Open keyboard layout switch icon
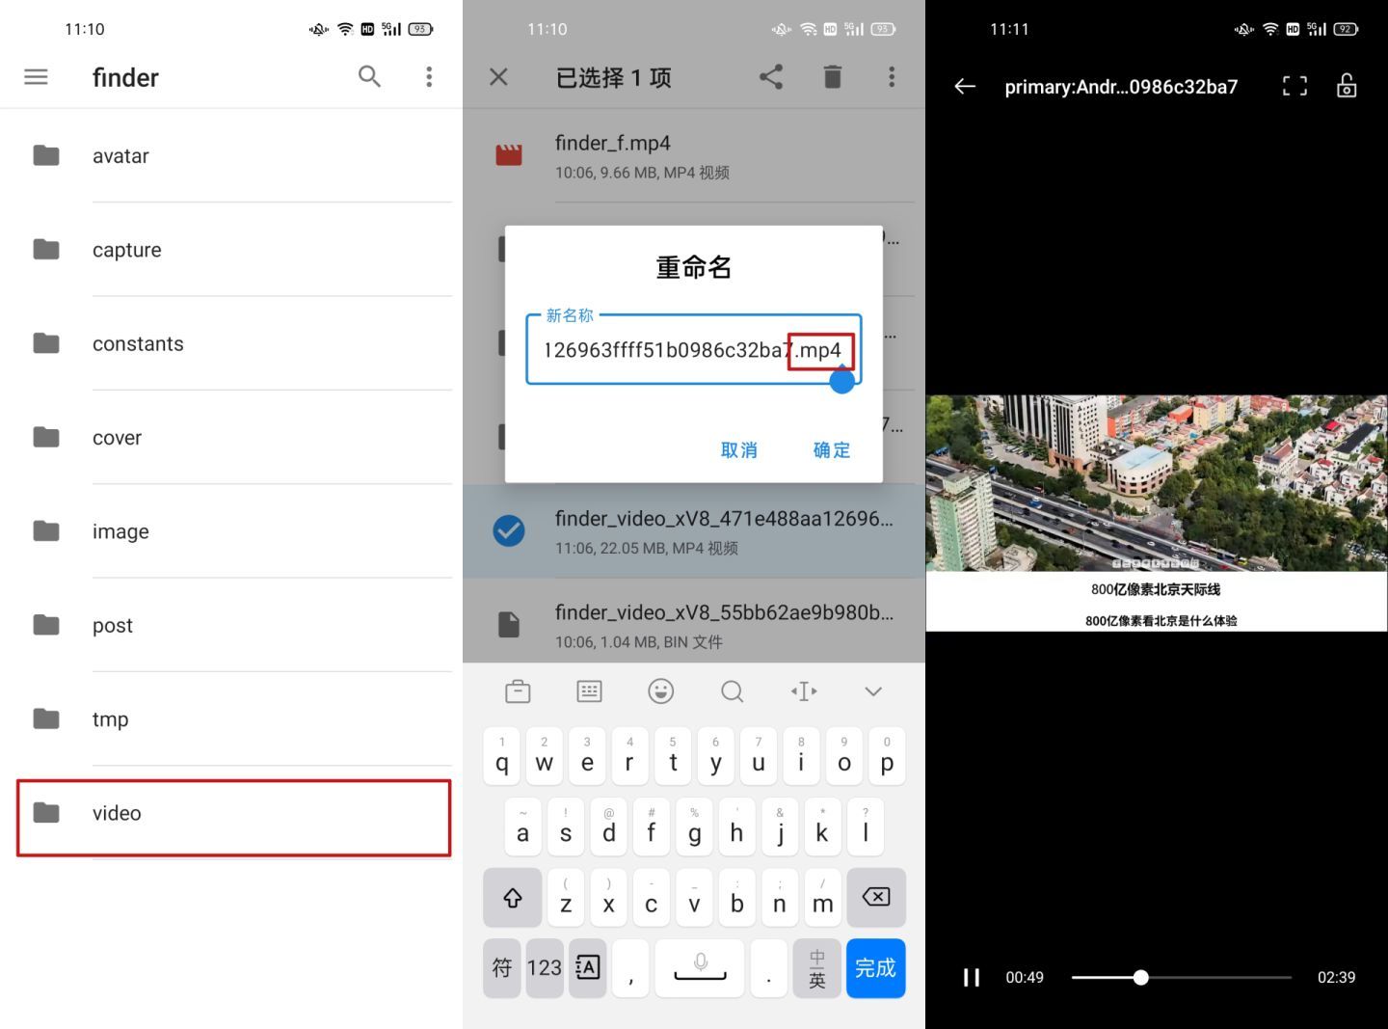Viewport: 1388px width, 1029px height. pyautogui.click(x=589, y=691)
